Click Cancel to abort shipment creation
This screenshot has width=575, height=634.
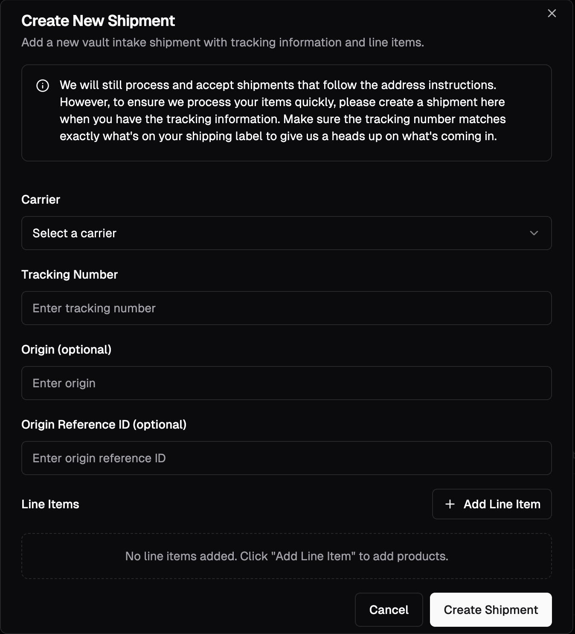(x=389, y=609)
